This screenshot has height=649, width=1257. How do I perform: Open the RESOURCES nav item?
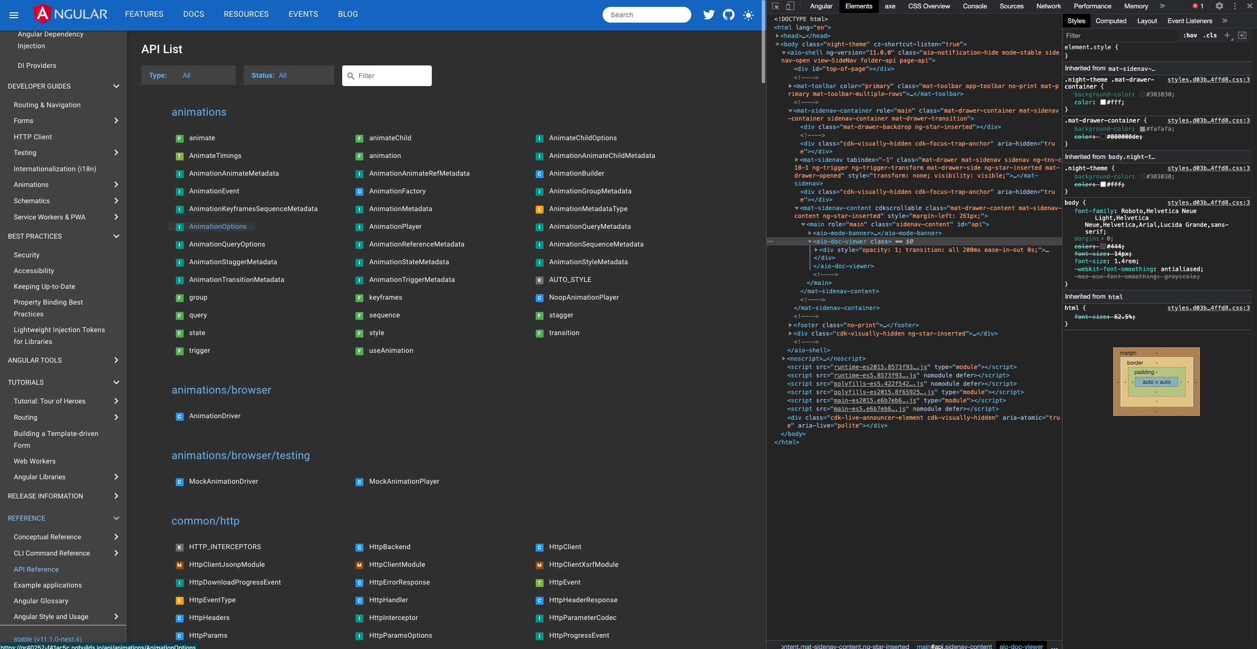246,14
